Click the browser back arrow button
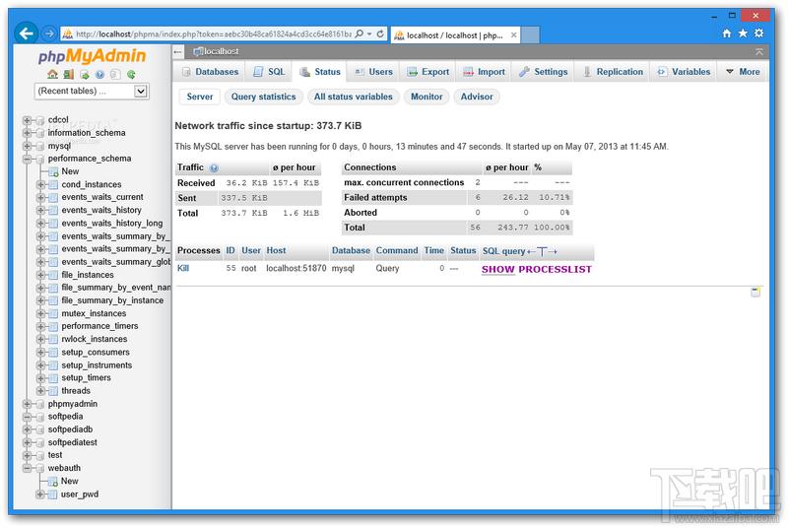The height and width of the screenshot is (528, 788). 27,33
